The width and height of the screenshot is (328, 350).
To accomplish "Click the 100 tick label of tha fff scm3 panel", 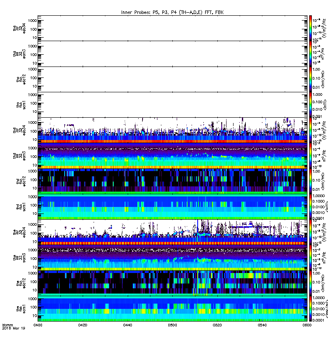I will 34,55.
